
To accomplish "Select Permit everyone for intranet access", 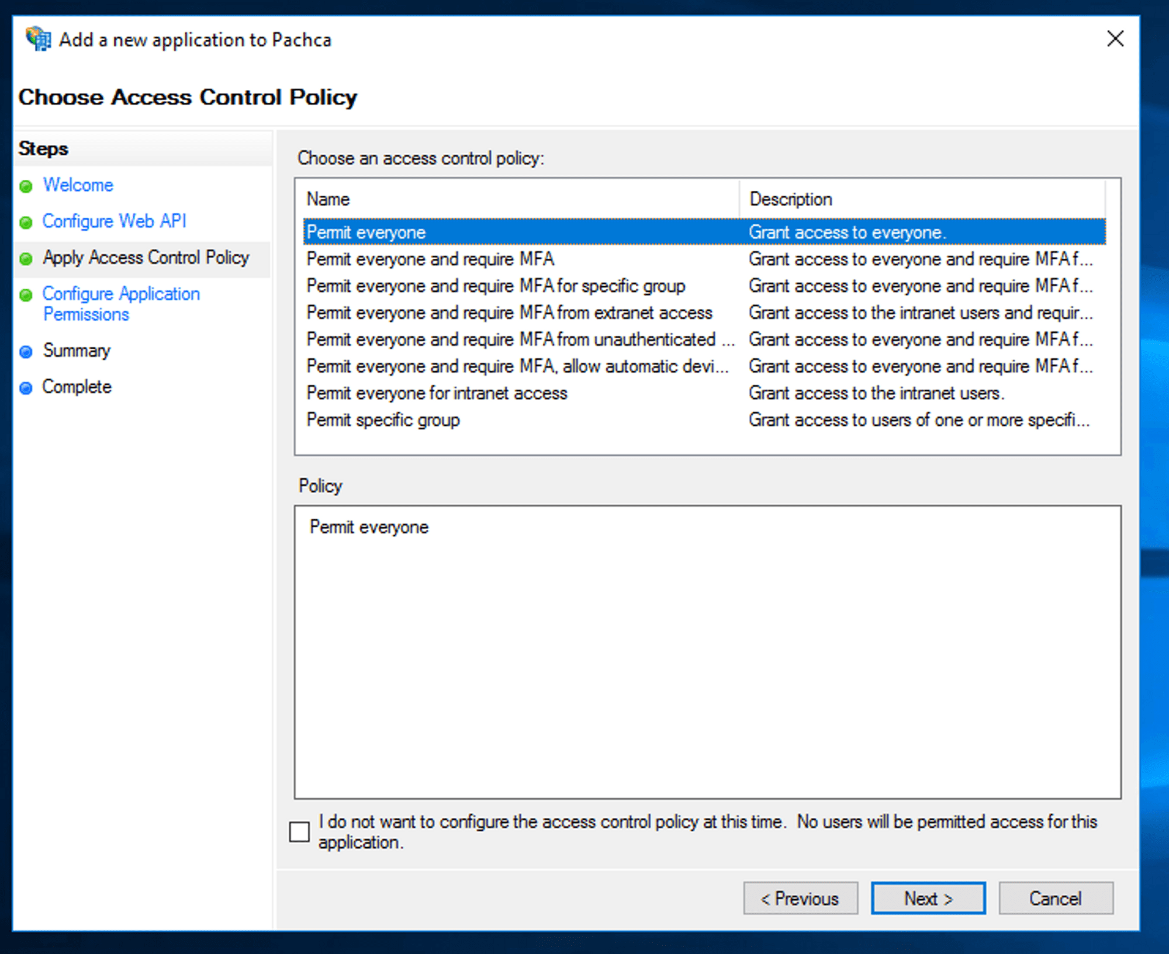I will click(x=437, y=393).
